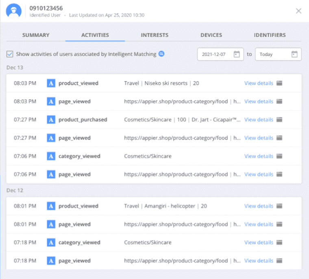309x279 pixels.
Task: Close the user profile panel
Action: coord(298,11)
